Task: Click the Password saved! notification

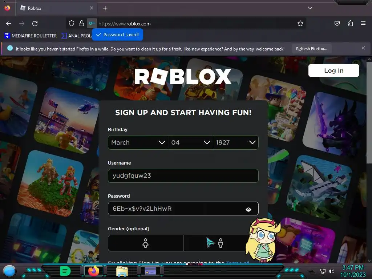Action: coord(117,35)
